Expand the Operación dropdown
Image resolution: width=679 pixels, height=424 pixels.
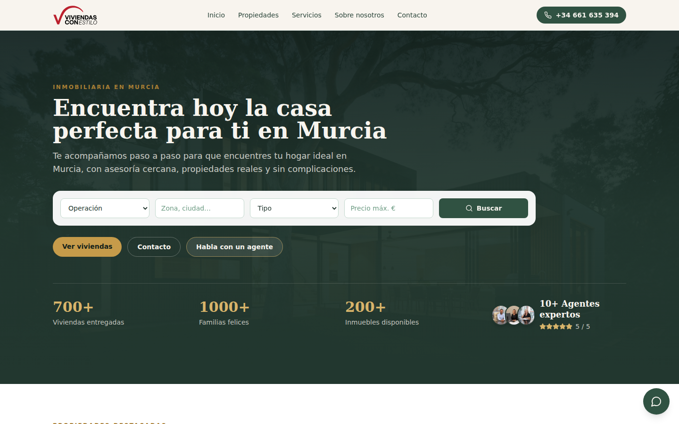pos(105,208)
